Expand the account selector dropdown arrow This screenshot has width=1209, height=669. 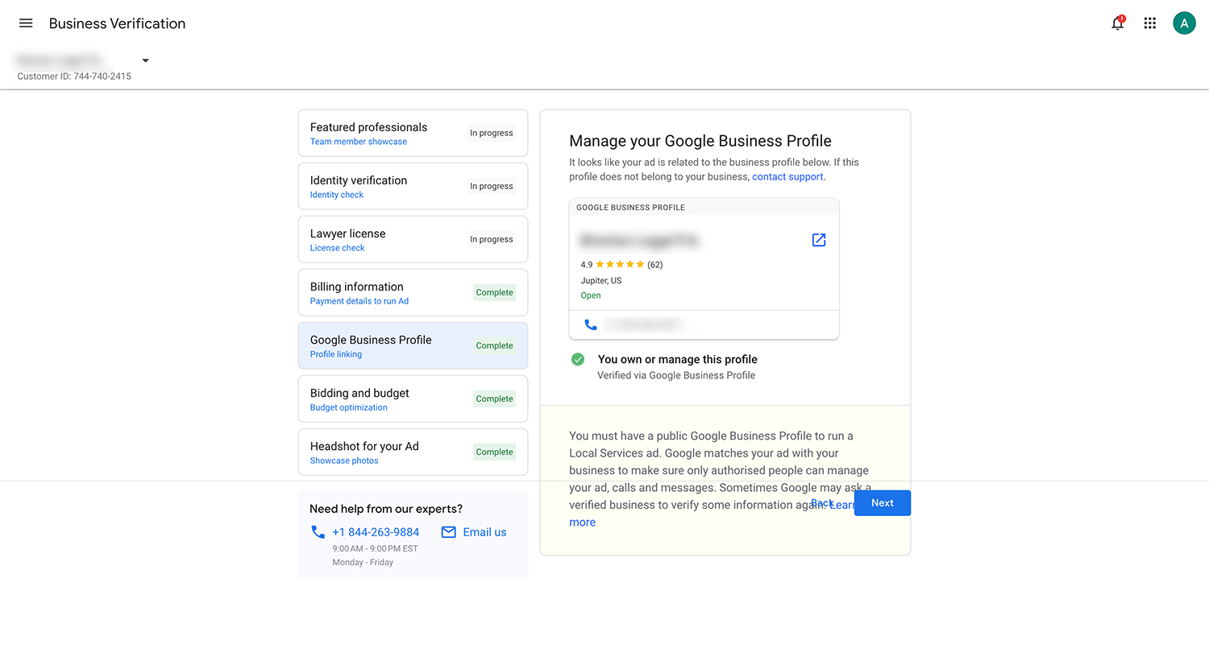145,60
